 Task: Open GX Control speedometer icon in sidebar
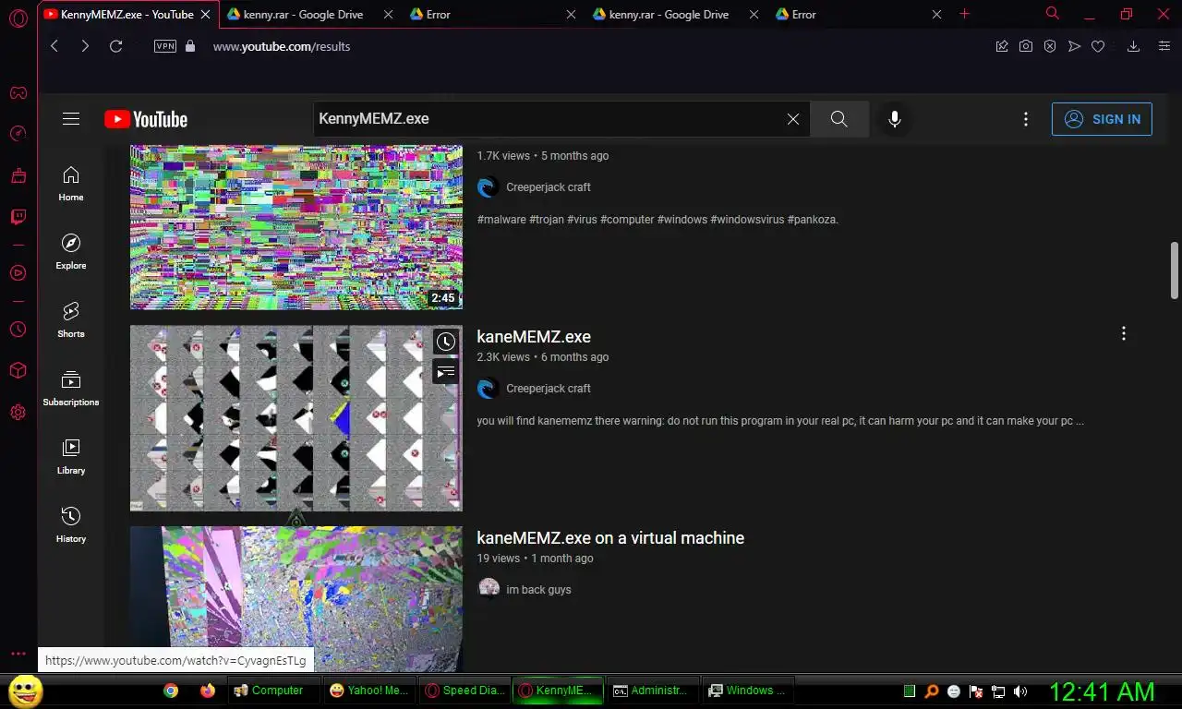(18, 134)
